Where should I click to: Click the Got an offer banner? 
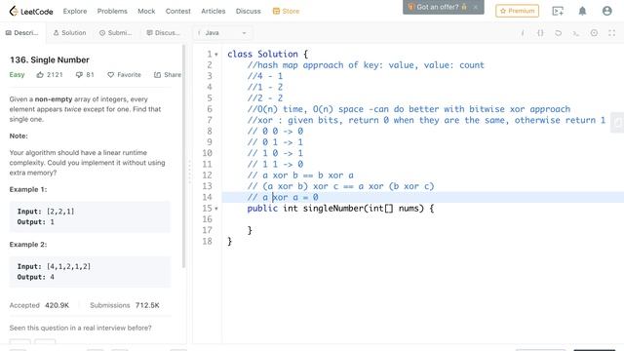pyautogui.click(x=438, y=7)
